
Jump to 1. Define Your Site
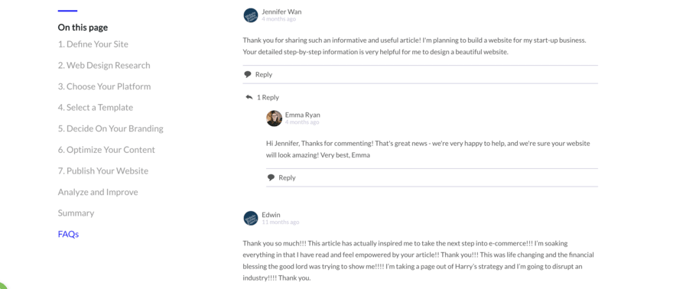[93, 44]
